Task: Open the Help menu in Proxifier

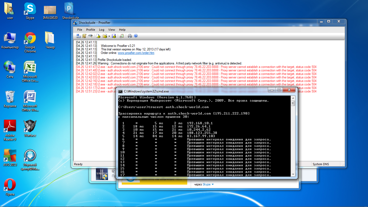Action: pos(122,30)
